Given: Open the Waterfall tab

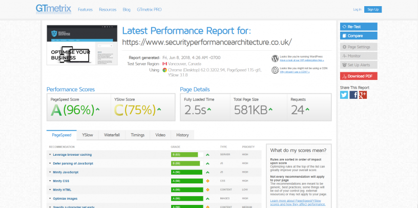Looking at the screenshot, I should click(112, 135).
